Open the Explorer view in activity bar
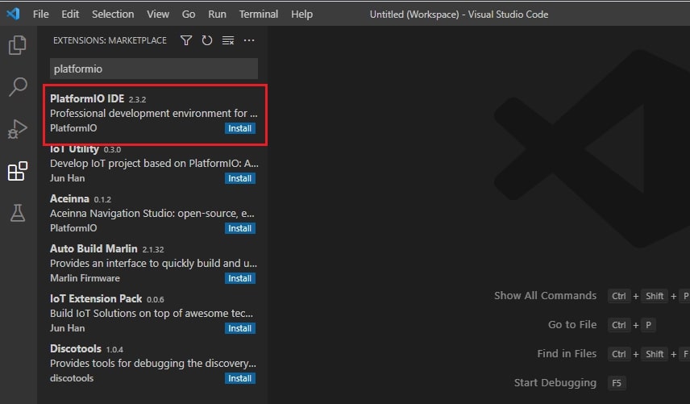This screenshot has width=690, height=404. [17, 46]
